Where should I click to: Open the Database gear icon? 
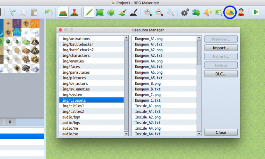185,12
